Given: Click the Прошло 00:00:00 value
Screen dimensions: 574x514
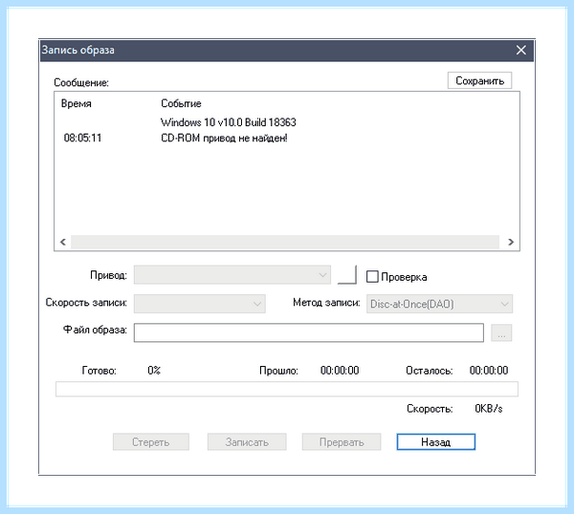Looking at the screenshot, I should [x=340, y=371].
